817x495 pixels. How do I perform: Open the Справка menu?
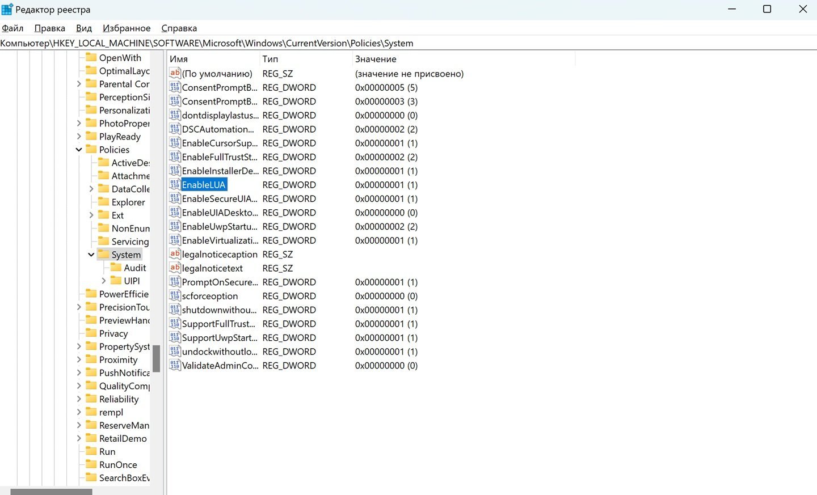tap(179, 28)
